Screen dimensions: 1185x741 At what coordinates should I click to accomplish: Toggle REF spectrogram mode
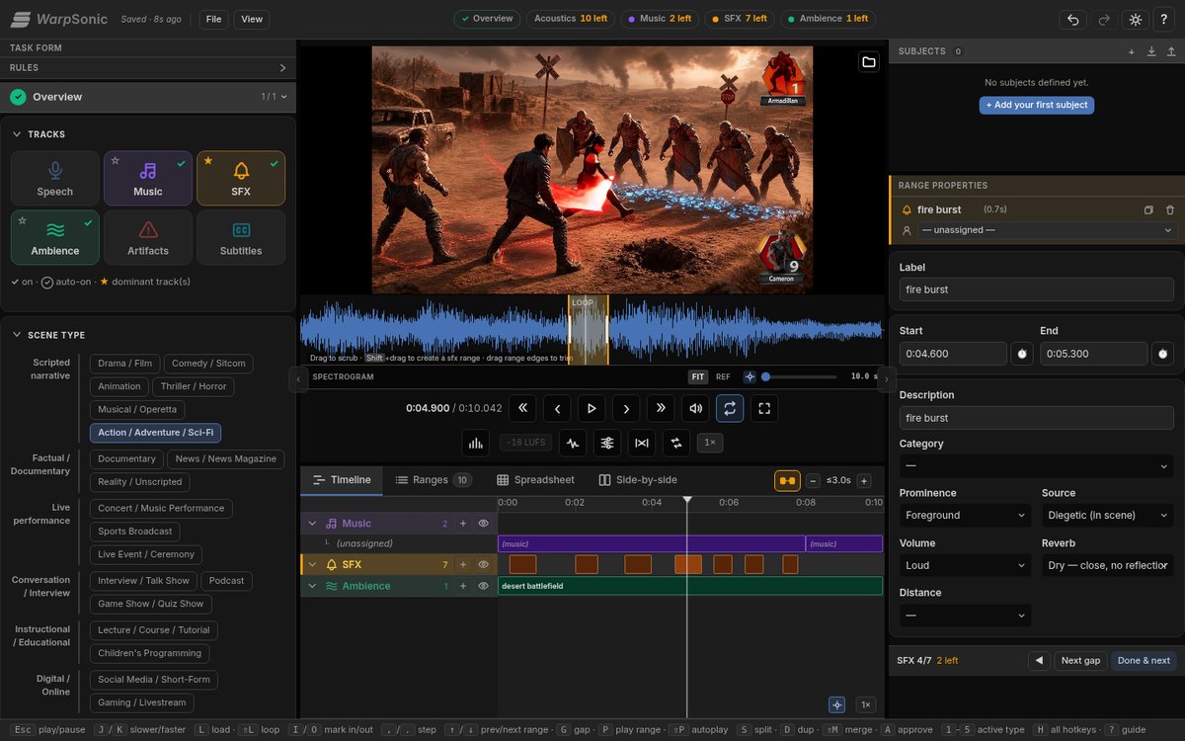pyautogui.click(x=723, y=376)
